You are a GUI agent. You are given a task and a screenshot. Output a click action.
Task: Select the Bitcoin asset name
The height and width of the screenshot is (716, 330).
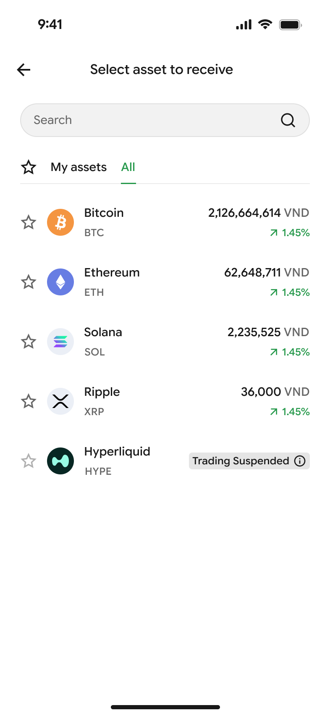pos(104,213)
